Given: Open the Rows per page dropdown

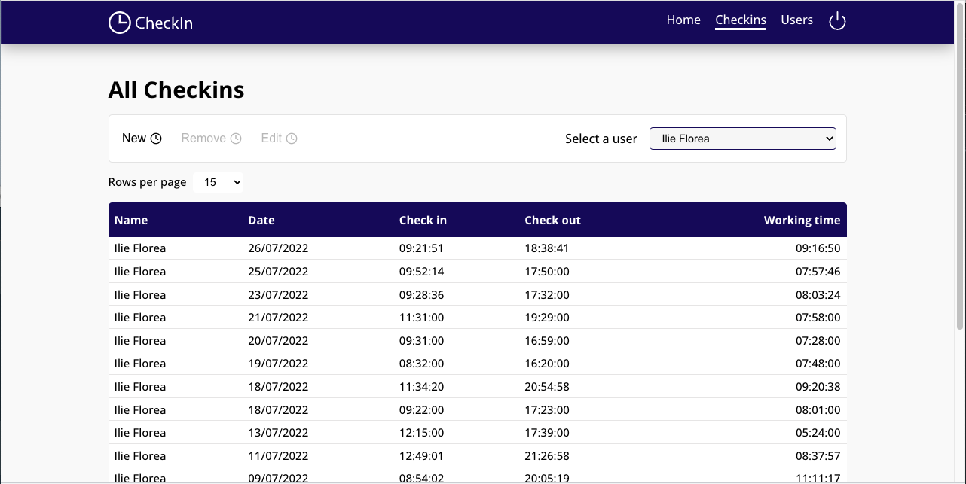Looking at the screenshot, I should click(x=218, y=181).
